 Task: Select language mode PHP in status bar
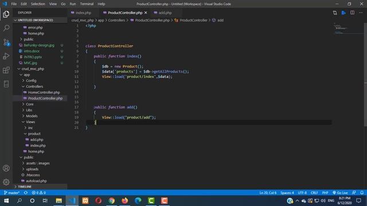[x=325, y=193]
